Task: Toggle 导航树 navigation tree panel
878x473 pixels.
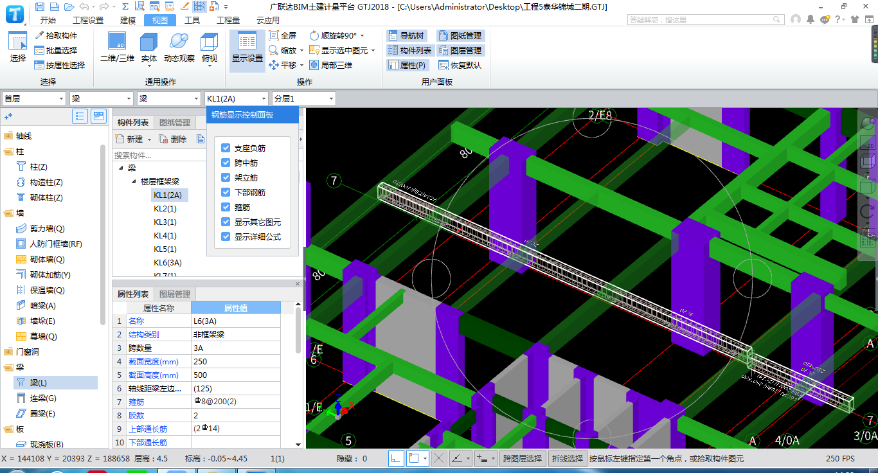Action: click(406, 35)
